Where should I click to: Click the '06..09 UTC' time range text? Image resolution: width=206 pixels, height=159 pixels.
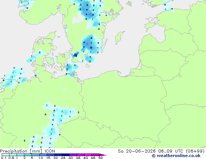pos(171,151)
